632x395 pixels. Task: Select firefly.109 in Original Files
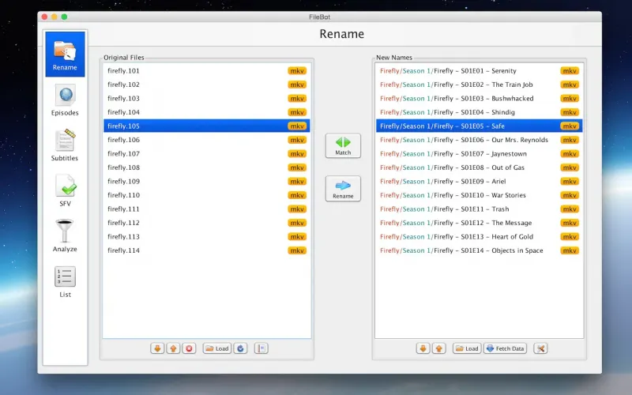[x=207, y=182]
